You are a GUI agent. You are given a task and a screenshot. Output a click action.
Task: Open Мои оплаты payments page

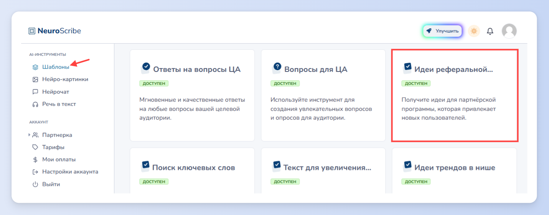click(59, 160)
